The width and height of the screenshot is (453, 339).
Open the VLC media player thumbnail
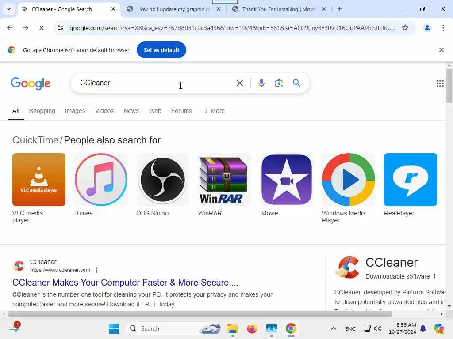[x=39, y=179]
